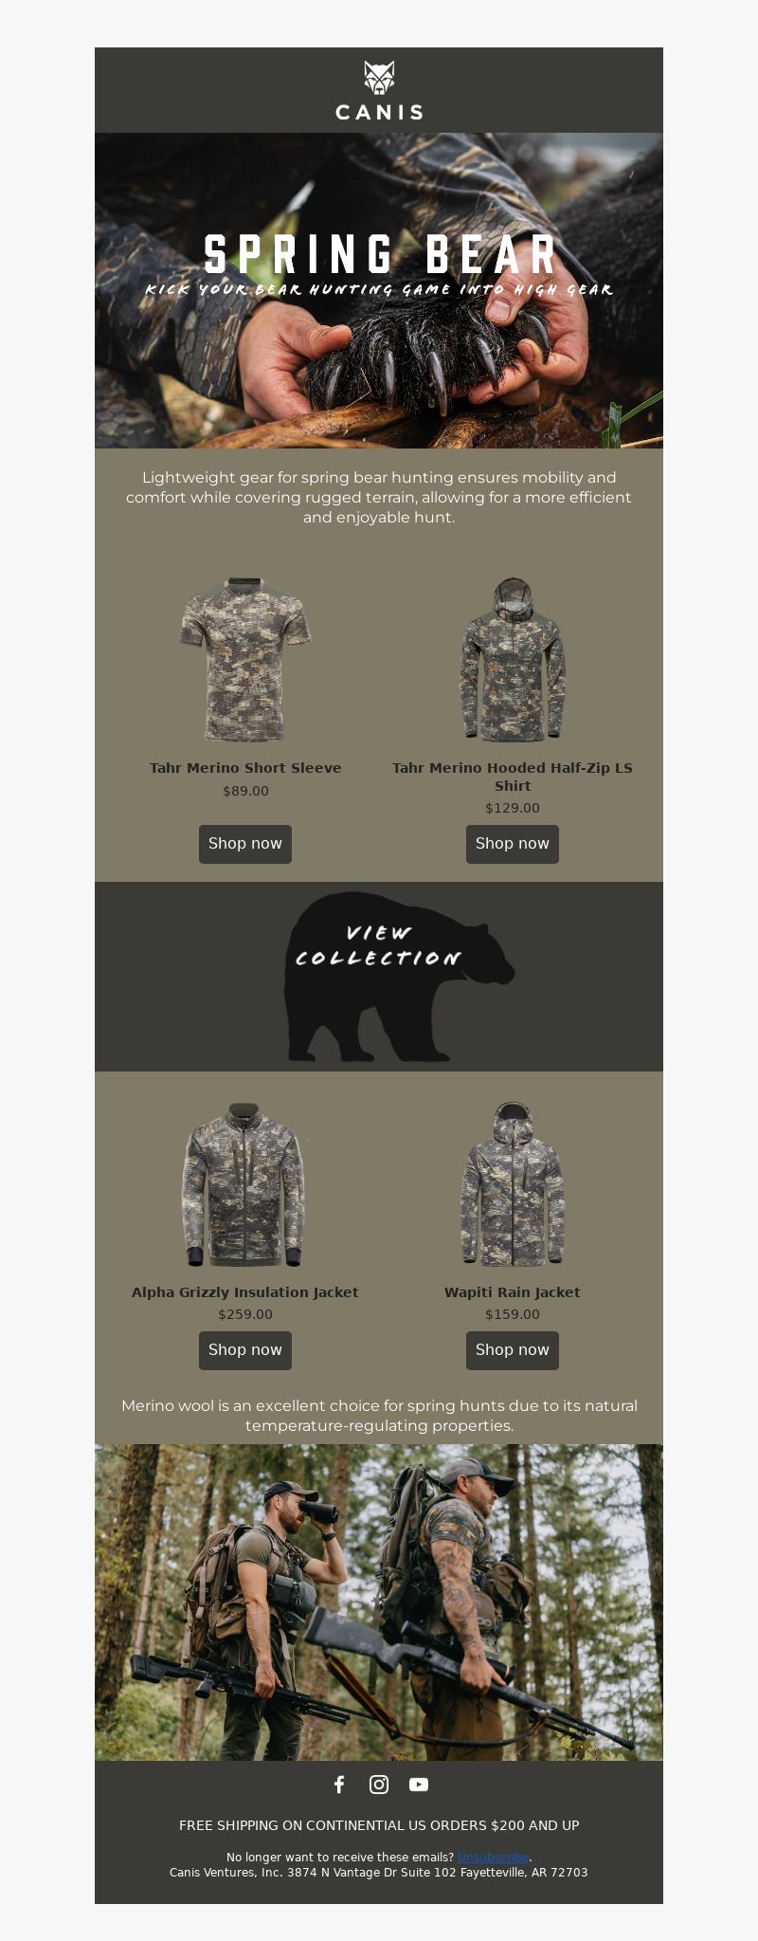Select the Tahr Merino Hooded Half-Zip image
The width and height of the screenshot is (758, 1941).
[513, 659]
